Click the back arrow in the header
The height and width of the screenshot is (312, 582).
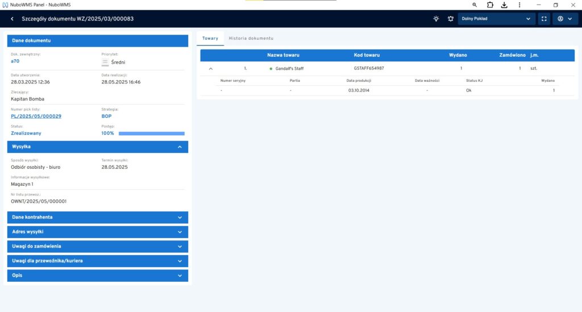12,19
